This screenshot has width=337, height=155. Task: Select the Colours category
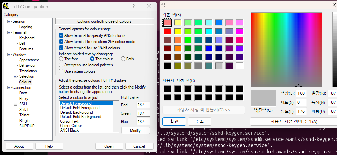coord(25,82)
